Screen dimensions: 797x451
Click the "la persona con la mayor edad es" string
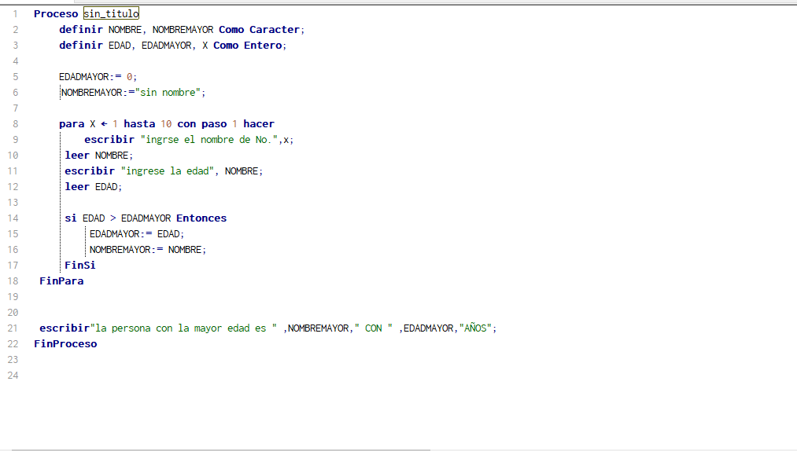pos(183,328)
